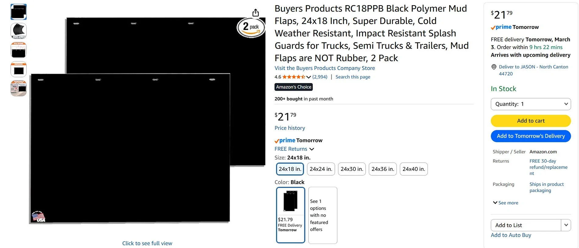Select the 24x24 in. size option
This screenshot has width=579, height=248.
(x=321, y=169)
